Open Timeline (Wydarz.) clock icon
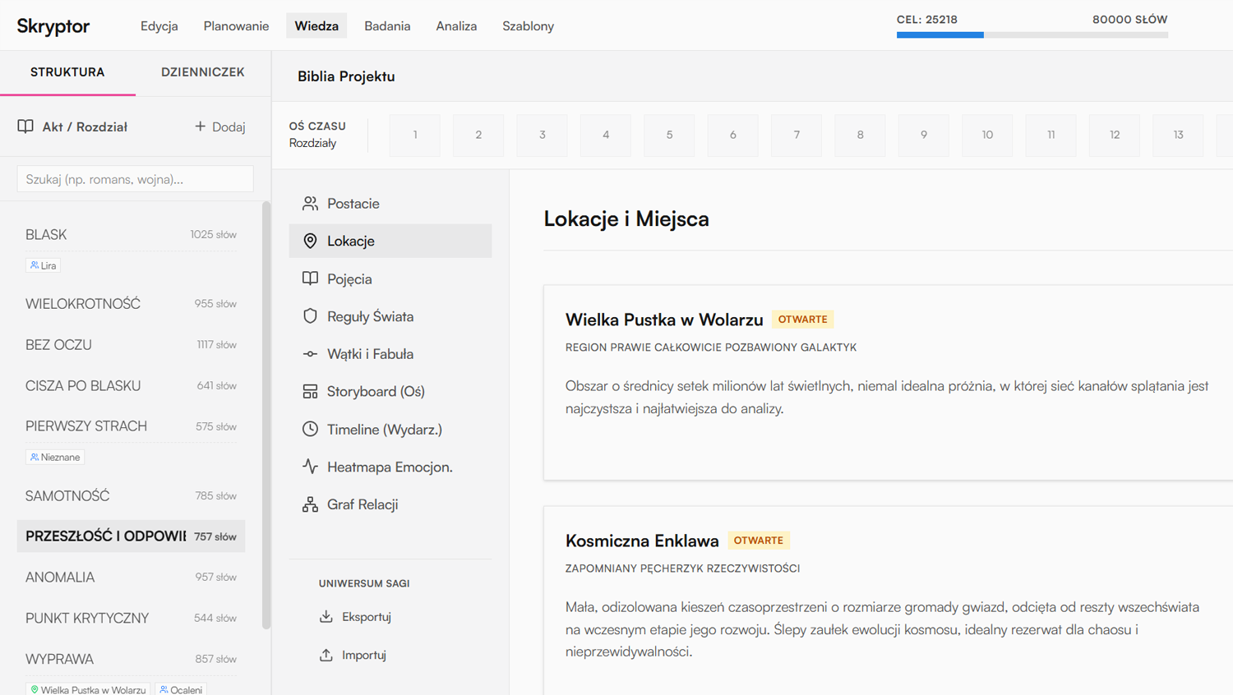Image resolution: width=1233 pixels, height=695 pixels. coord(310,429)
